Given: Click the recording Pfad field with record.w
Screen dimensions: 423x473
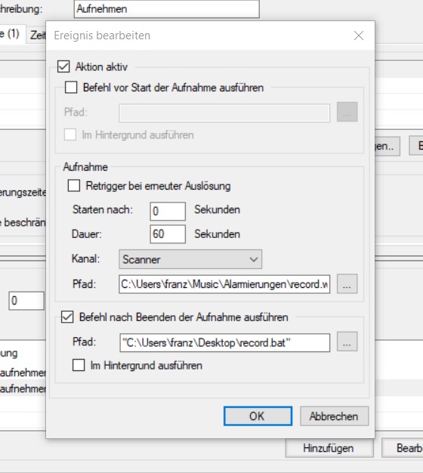Looking at the screenshot, I should coord(224,284).
